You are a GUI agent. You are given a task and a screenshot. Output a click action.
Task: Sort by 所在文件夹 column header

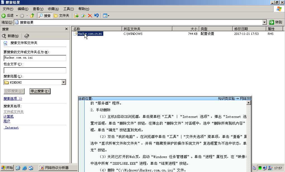coord(147,29)
